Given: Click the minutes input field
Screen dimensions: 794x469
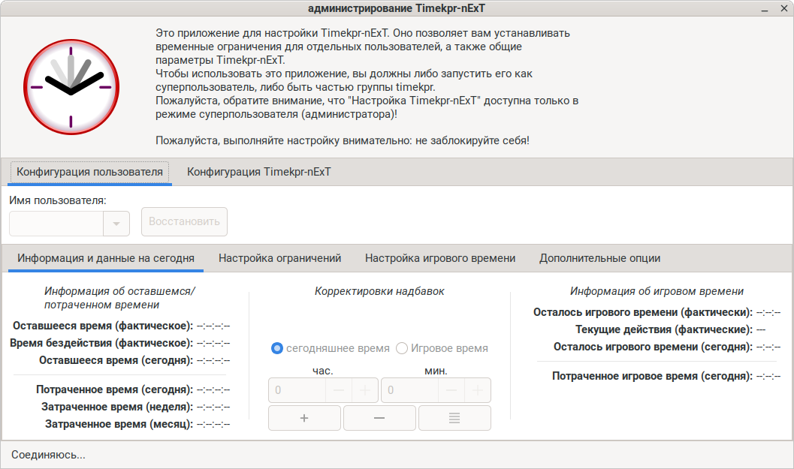Looking at the screenshot, I should point(410,390).
